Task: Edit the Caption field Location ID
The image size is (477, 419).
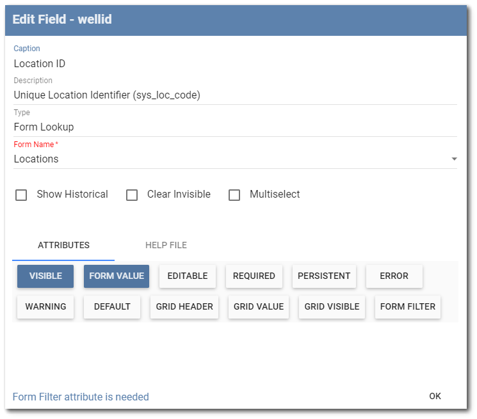Action: tap(235, 64)
